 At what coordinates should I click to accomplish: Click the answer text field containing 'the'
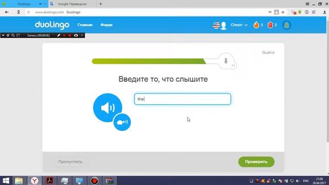click(182, 99)
